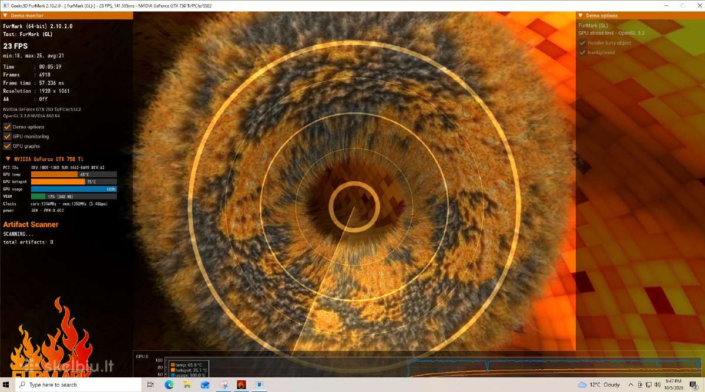Viewport: 705px width, 392px height.
Task: Open the Windows Start menu
Action: coord(7,384)
